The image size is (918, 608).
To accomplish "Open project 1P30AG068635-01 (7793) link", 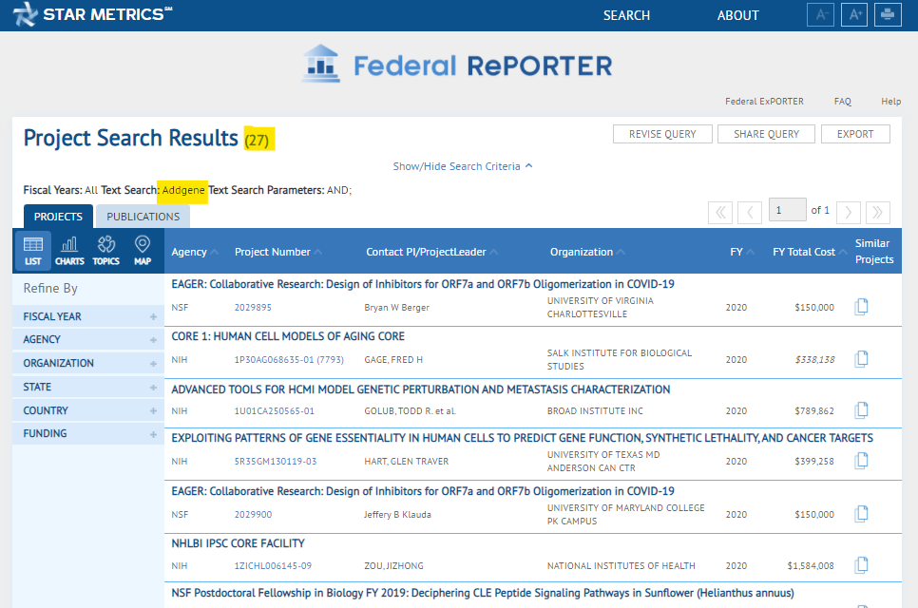I will pos(289,359).
